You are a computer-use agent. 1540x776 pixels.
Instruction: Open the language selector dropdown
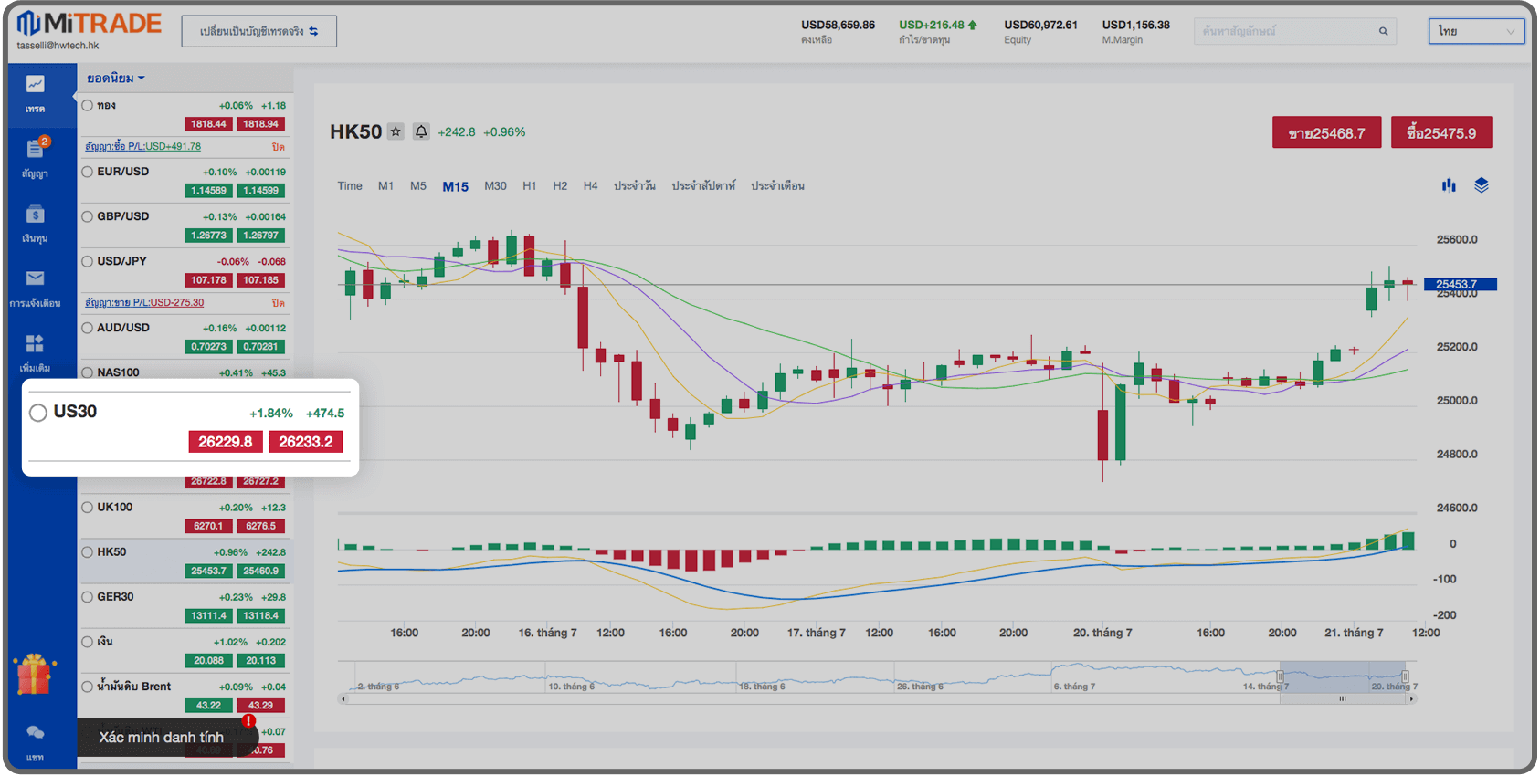(x=1476, y=31)
